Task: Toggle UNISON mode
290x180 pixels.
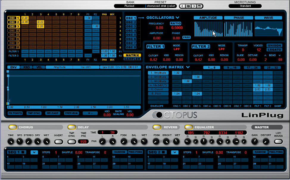Action: 275,45
